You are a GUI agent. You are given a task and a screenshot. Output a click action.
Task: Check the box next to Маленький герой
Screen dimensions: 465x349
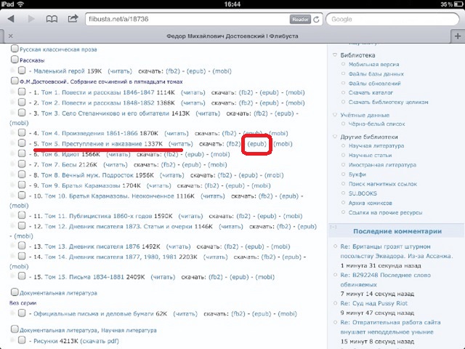(23, 71)
